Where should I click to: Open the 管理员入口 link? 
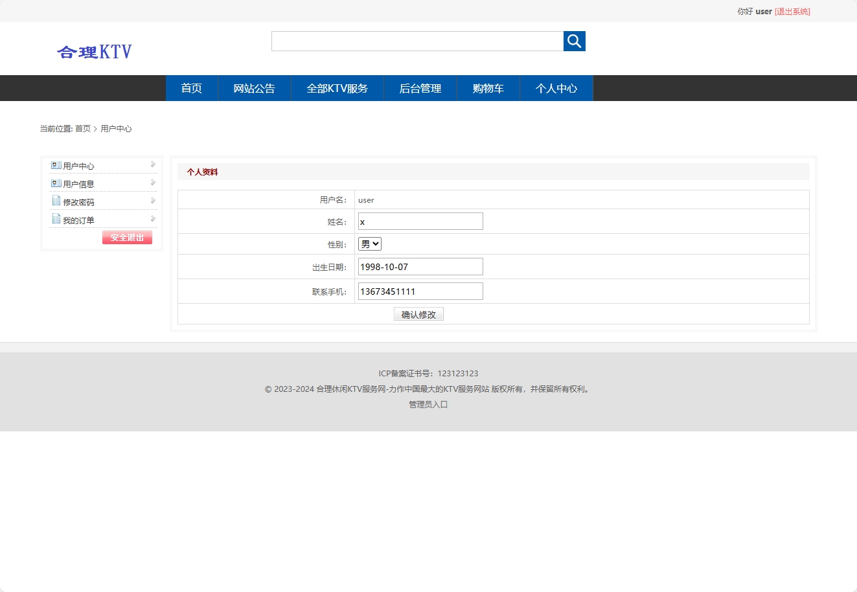coord(428,404)
